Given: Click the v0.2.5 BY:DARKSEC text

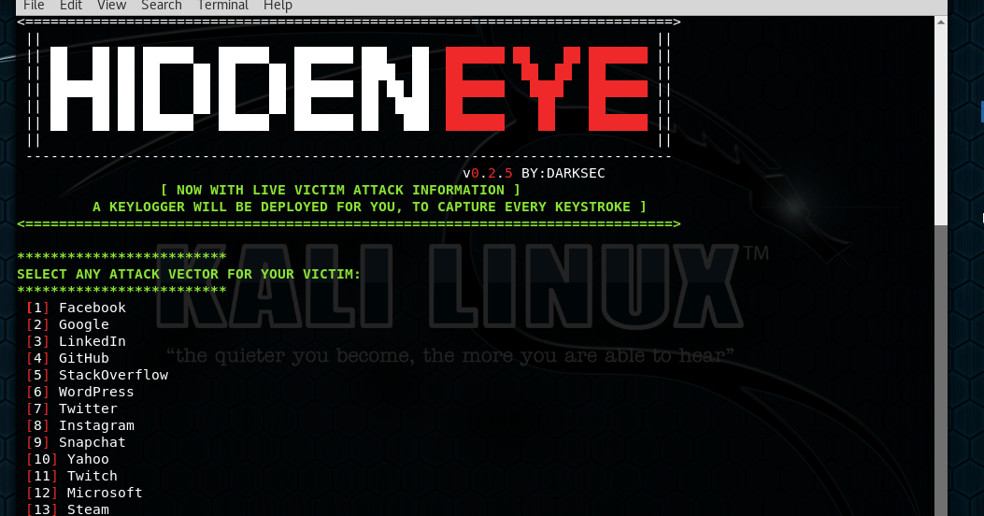Looking at the screenshot, I should [x=534, y=173].
